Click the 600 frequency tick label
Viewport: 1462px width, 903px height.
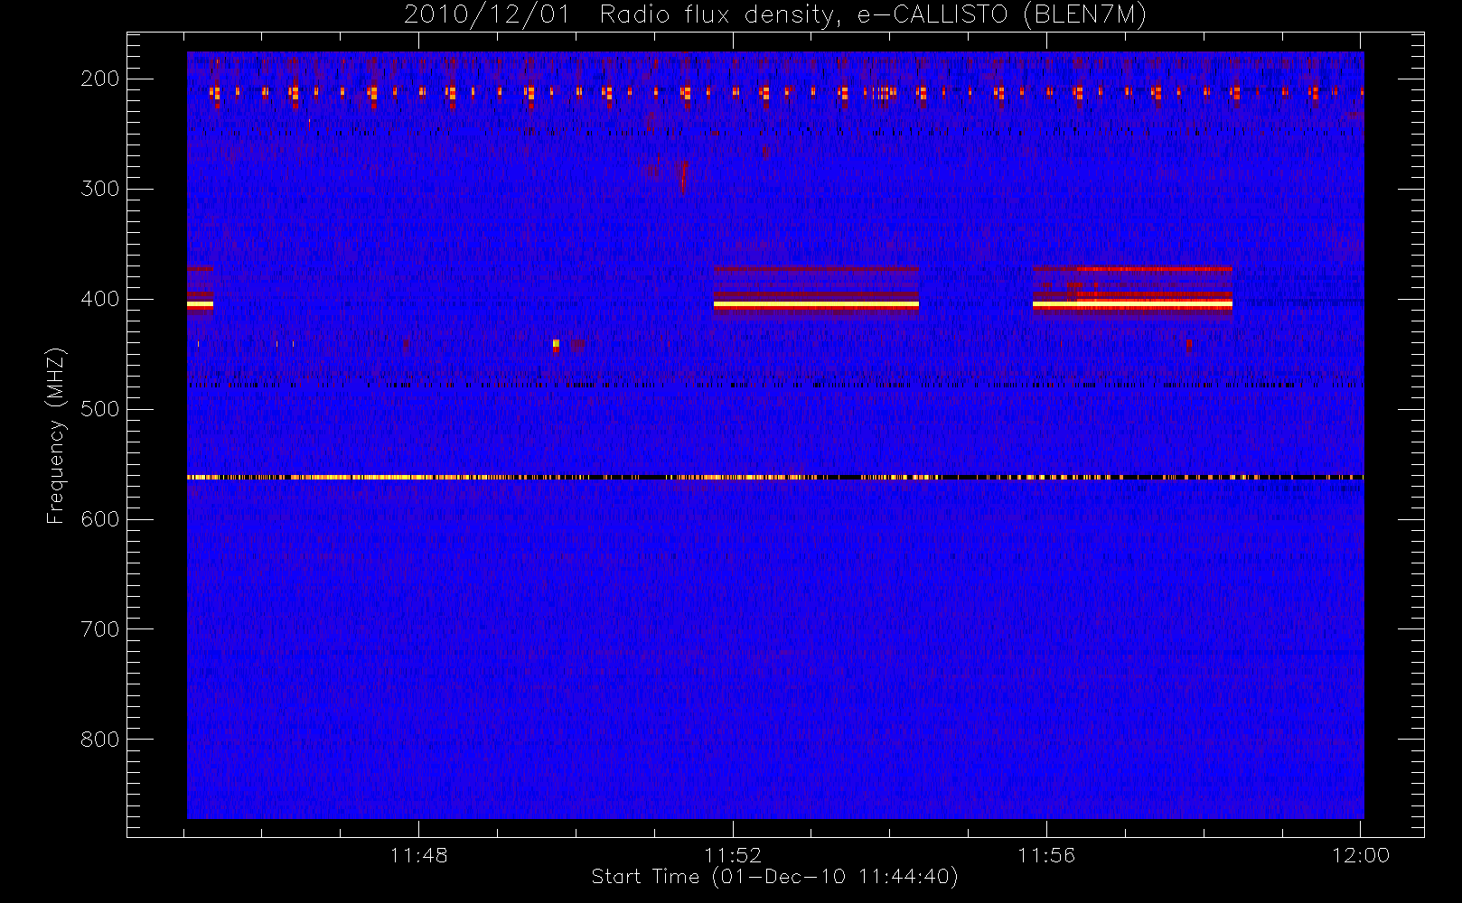99,519
